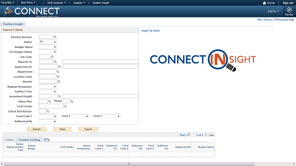Click the Cost Center column header
Image resolution: width=296 pixels, height=166 pixels.
pyautogui.click(x=67, y=147)
